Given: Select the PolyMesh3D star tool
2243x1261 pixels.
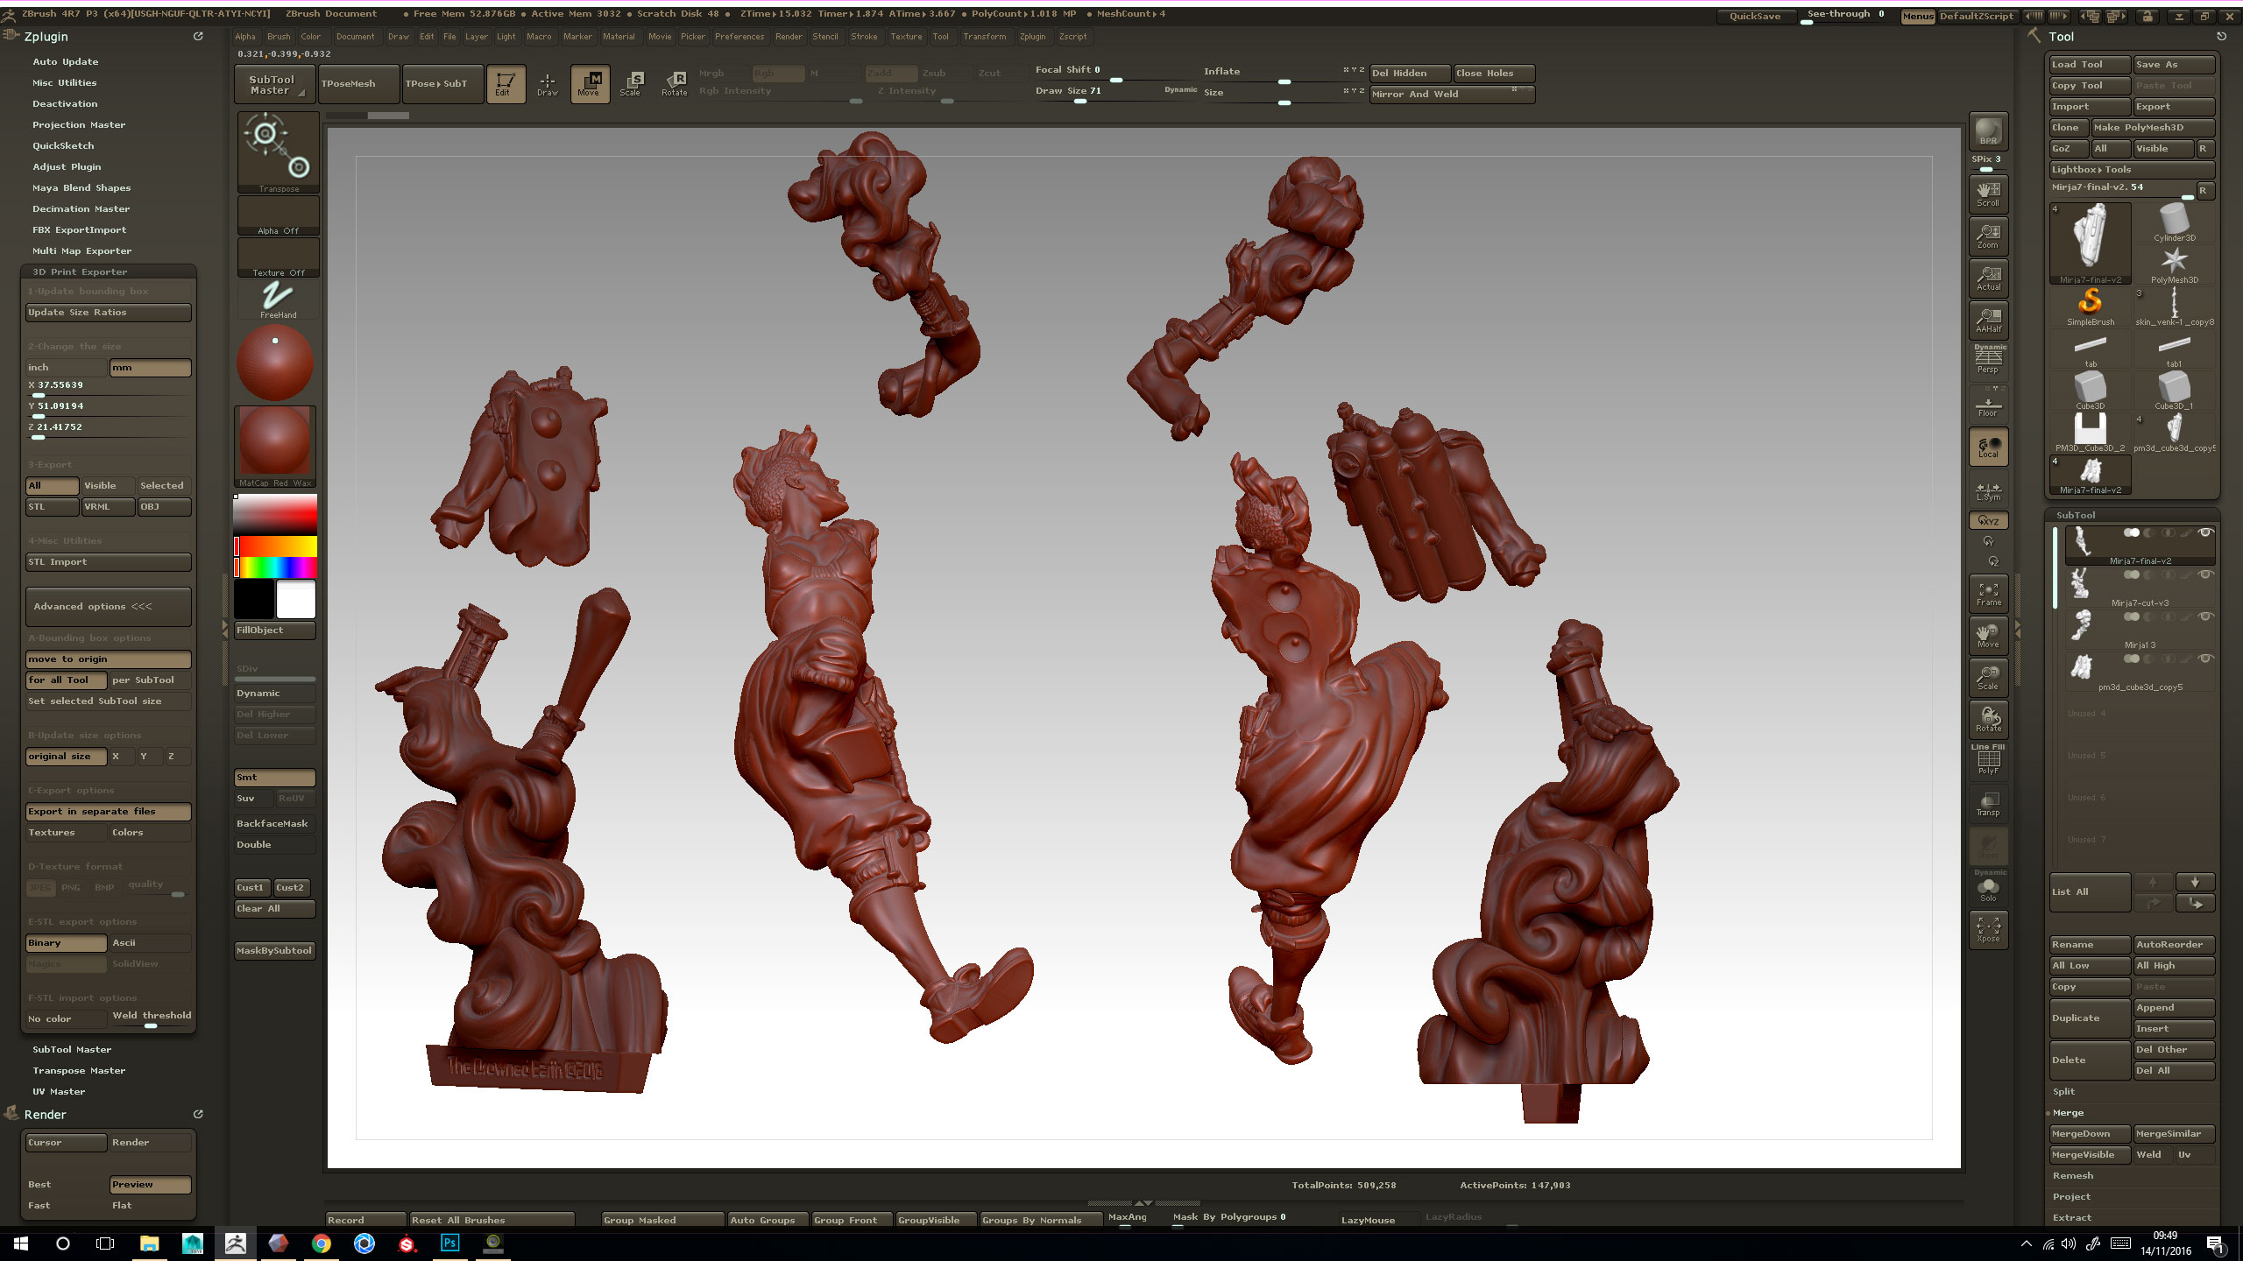Looking at the screenshot, I should point(2175,264).
